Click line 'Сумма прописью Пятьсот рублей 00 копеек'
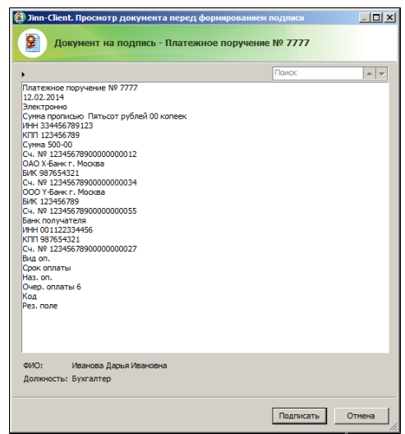This screenshot has width=405, height=434. point(104,116)
